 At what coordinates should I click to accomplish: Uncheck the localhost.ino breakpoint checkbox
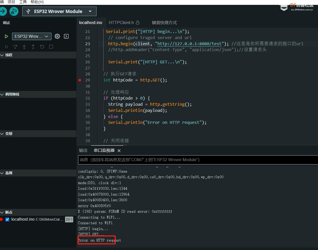point(7,219)
